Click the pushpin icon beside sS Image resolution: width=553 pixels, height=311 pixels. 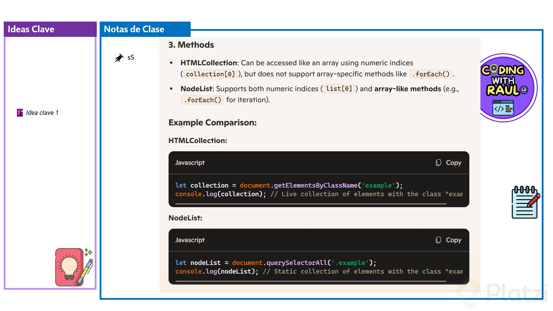coord(119,58)
